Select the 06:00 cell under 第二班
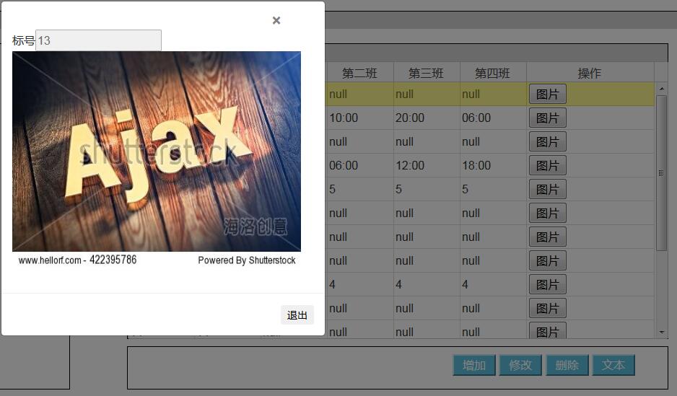Viewport: 677px width, 396px height. coord(359,166)
